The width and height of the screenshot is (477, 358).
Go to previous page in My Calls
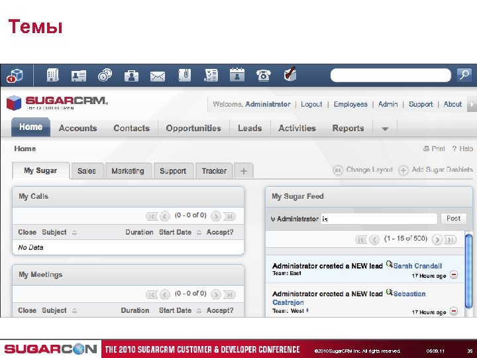coord(164,216)
